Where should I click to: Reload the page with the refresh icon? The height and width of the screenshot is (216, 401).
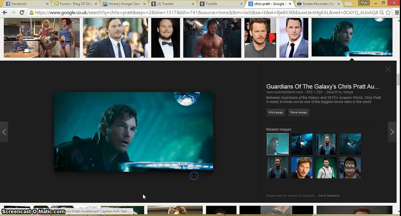coord(22,13)
